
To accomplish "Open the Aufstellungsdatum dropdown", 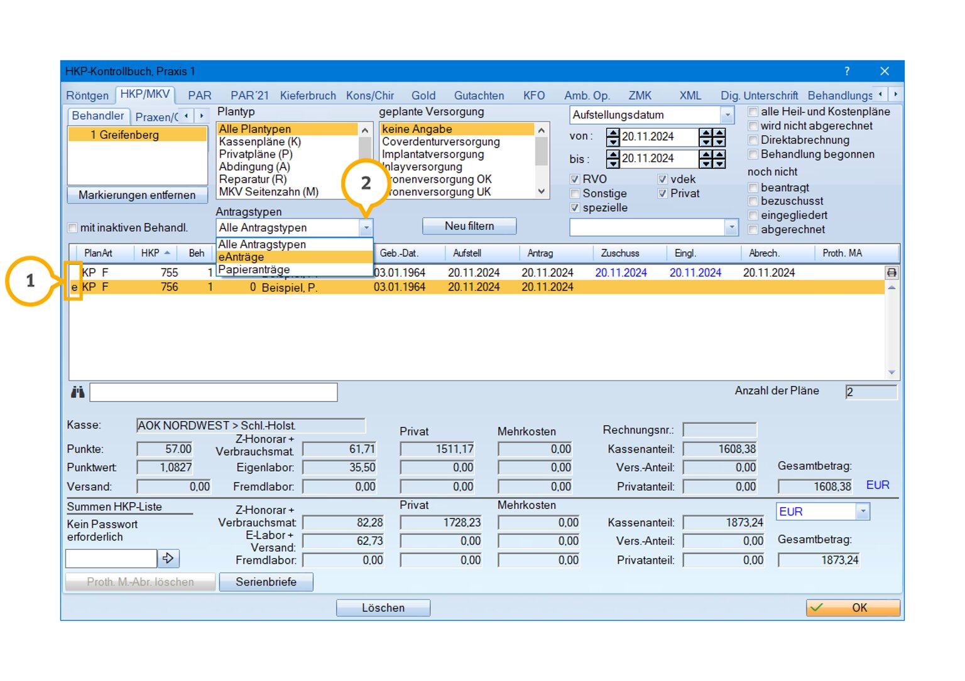I will [727, 115].
